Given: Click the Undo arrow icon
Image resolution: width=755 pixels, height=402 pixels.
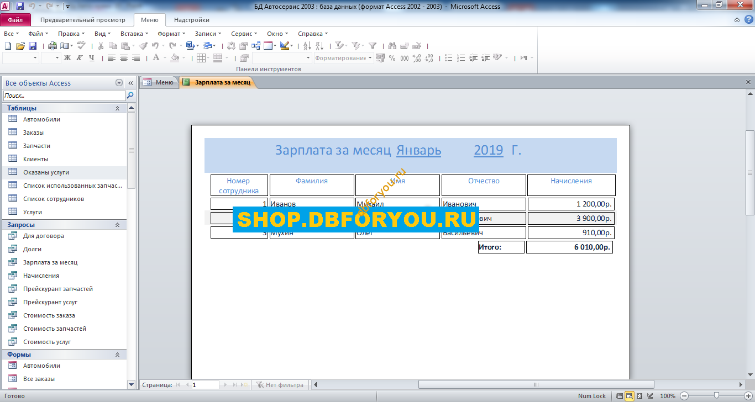Looking at the screenshot, I should [x=155, y=46].
